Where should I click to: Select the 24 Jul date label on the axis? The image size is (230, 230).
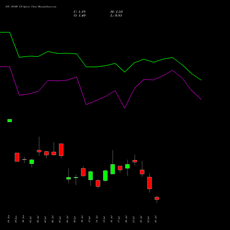coord(155,219)
